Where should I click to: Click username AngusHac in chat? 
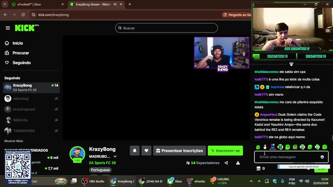(x=268, y=115)
